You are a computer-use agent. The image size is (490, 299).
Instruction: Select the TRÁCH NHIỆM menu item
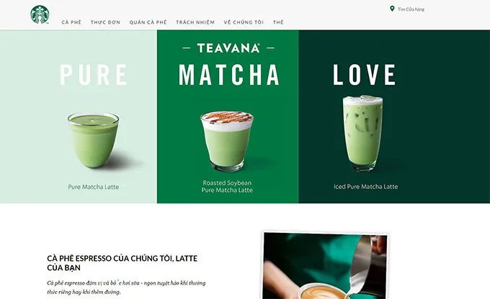point(195,22)
